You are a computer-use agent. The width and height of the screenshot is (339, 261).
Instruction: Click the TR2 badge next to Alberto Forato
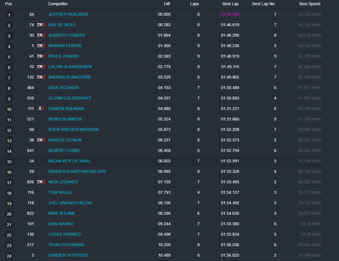click(41, 35)
